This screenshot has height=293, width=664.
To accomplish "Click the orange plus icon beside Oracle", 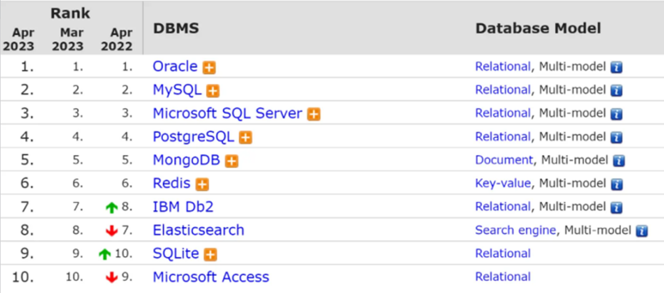I will point(210,68).
